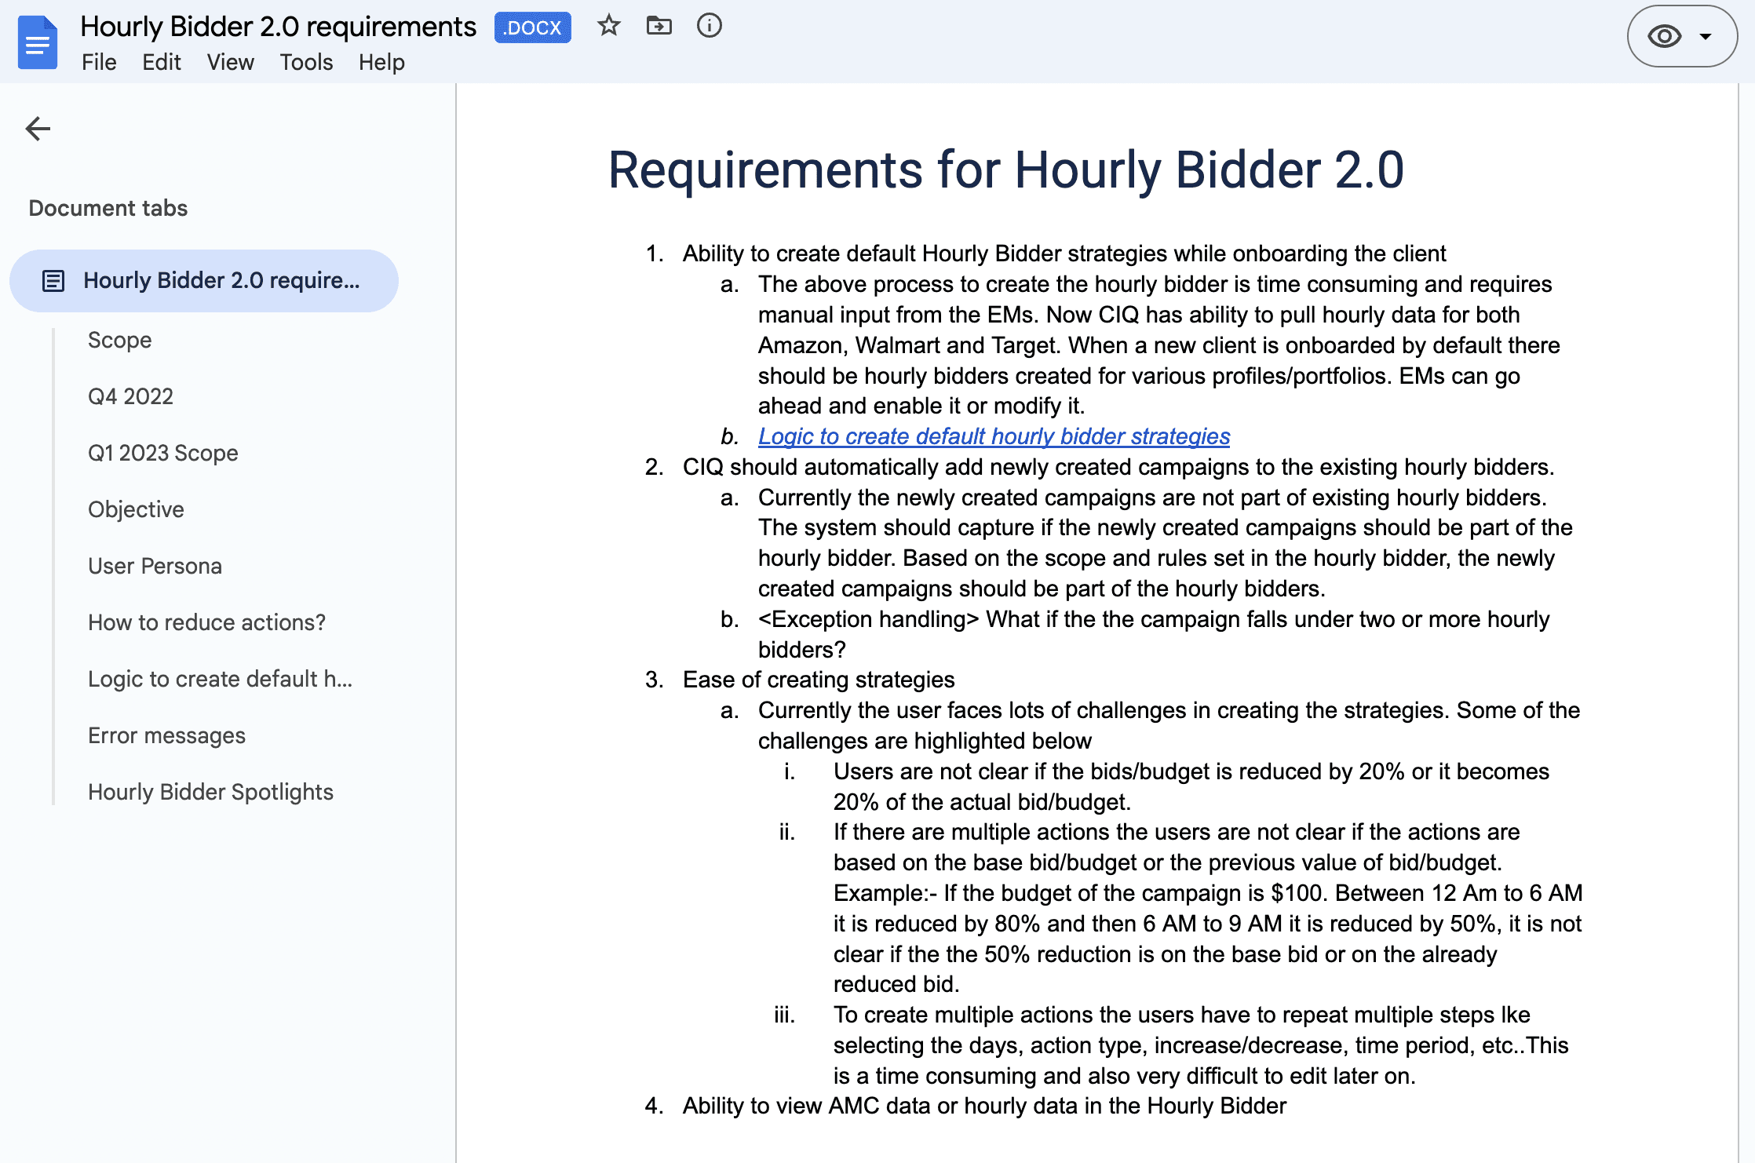Image resolution: width=1755 pixels, height=1163 pixels.
Task: Open the Help menu
Action: click(381, 62)
